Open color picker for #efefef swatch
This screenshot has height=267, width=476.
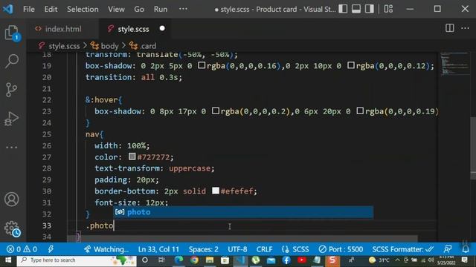click(215, 191)
